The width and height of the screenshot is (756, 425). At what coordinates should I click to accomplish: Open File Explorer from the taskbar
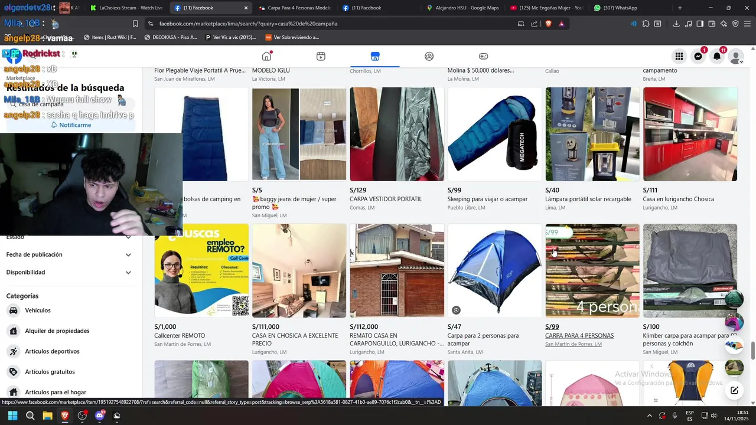point(47,416)
